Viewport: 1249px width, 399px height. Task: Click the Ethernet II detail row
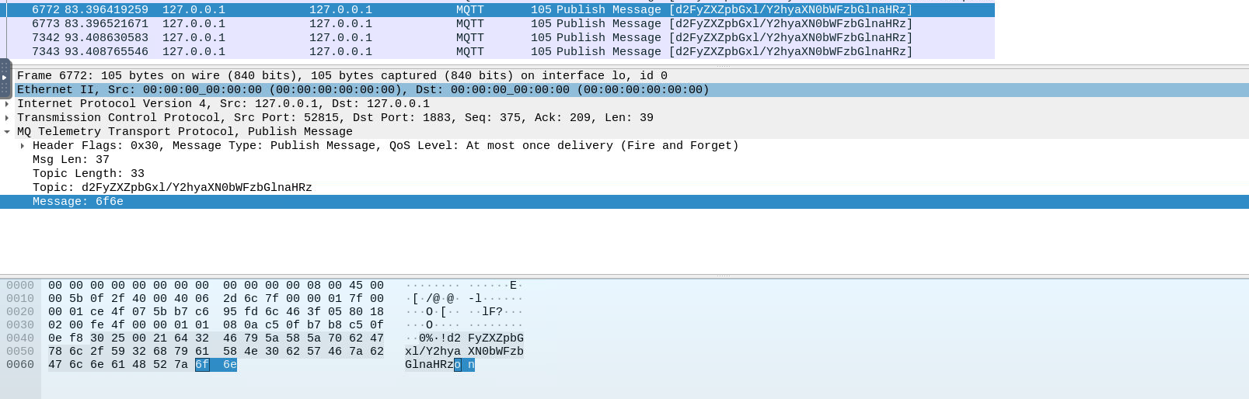coord(362,90)
